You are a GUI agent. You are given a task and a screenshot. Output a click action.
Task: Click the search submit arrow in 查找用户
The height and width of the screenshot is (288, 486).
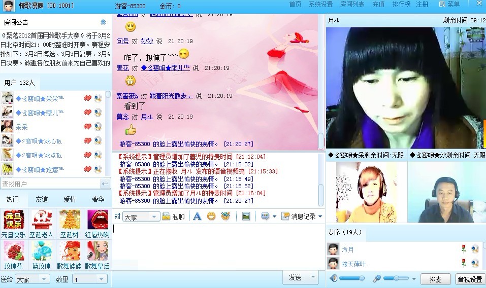click(x=106, y=184)
